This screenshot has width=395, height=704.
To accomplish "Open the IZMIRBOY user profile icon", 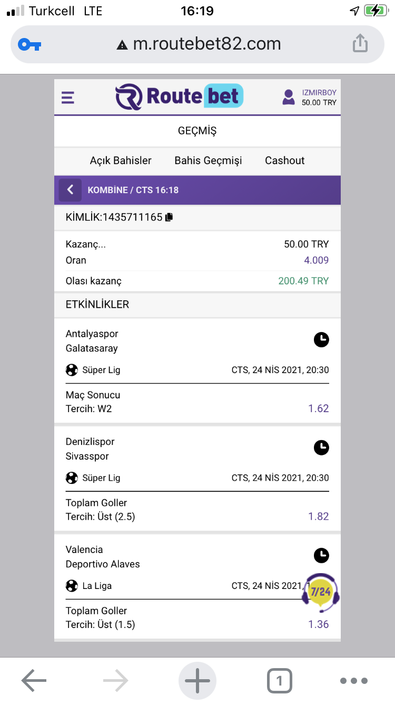I will (289, 97).
